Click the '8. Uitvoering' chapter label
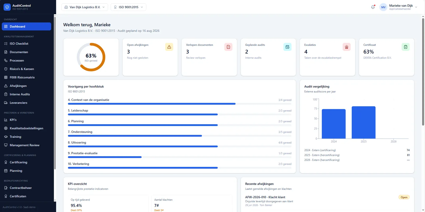Viewport: 425px width, 212px height. pyautogui.click(x=77, y=143)
